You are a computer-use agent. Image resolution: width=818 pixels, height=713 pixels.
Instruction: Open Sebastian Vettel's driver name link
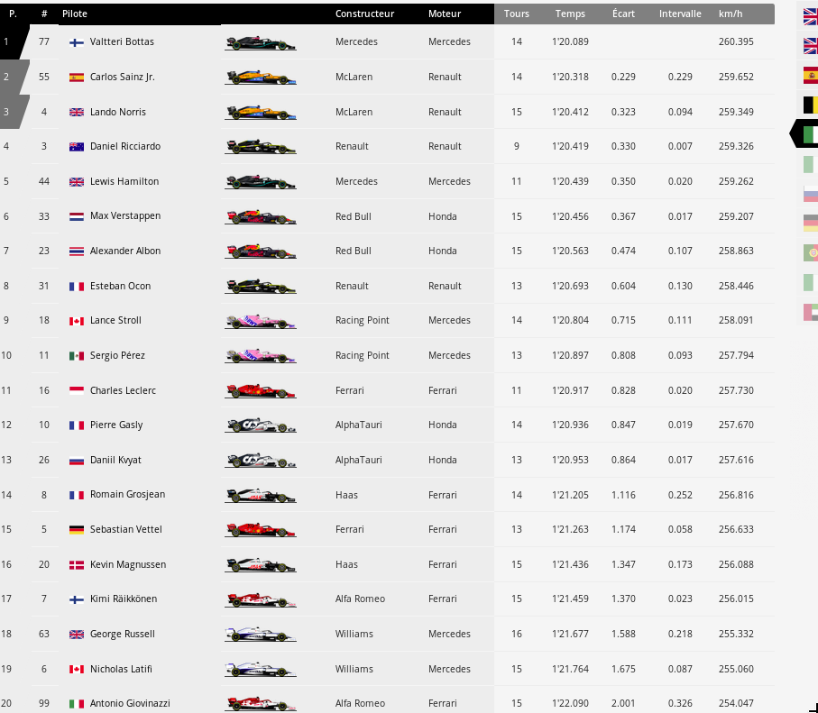(x=126, y=529)
